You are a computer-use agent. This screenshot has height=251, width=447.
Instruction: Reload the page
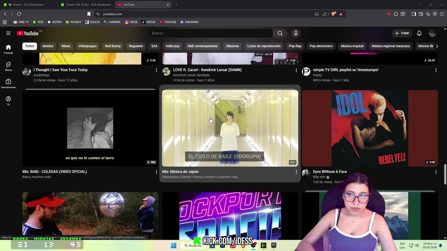point(19,14)
